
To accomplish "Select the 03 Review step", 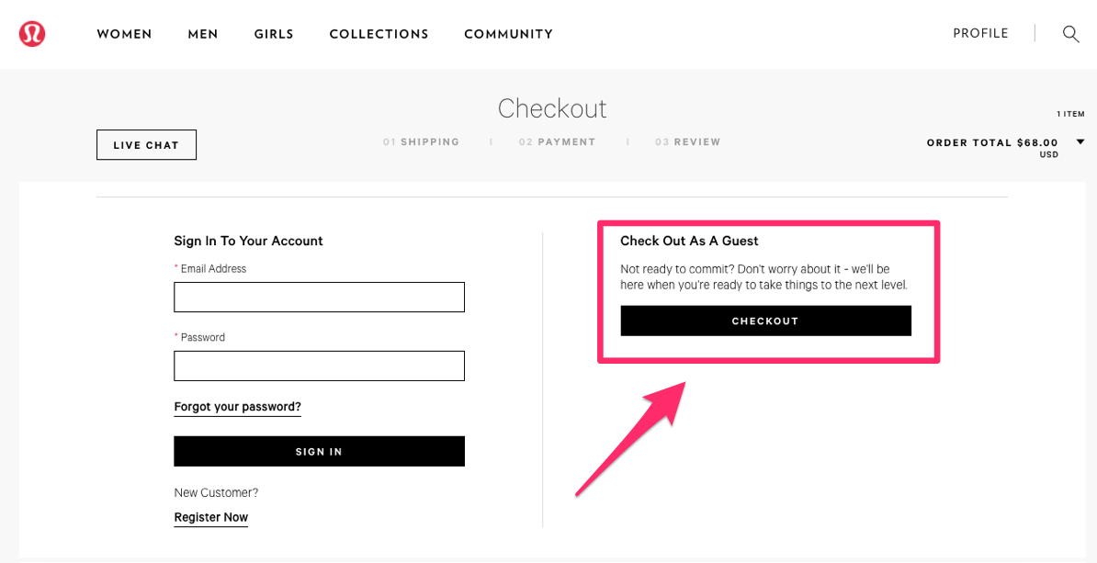I will [x=688, y=142].
